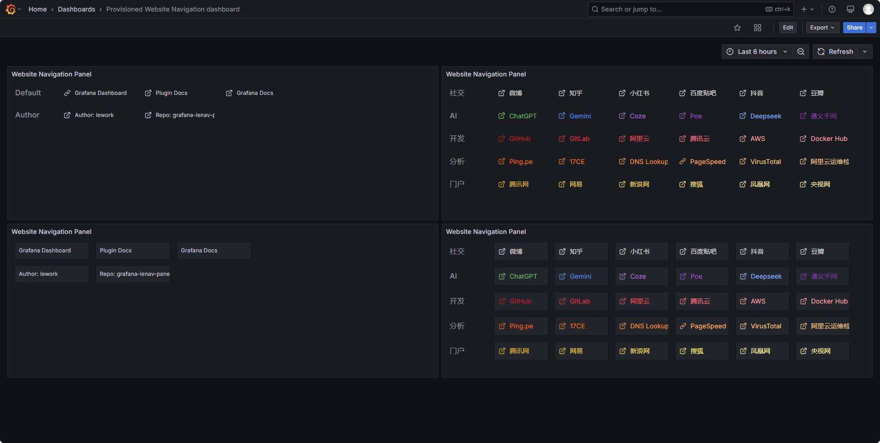Click the screen/display icon in the top bar
Screen dimensions: 880x443
tap(850, 9)
